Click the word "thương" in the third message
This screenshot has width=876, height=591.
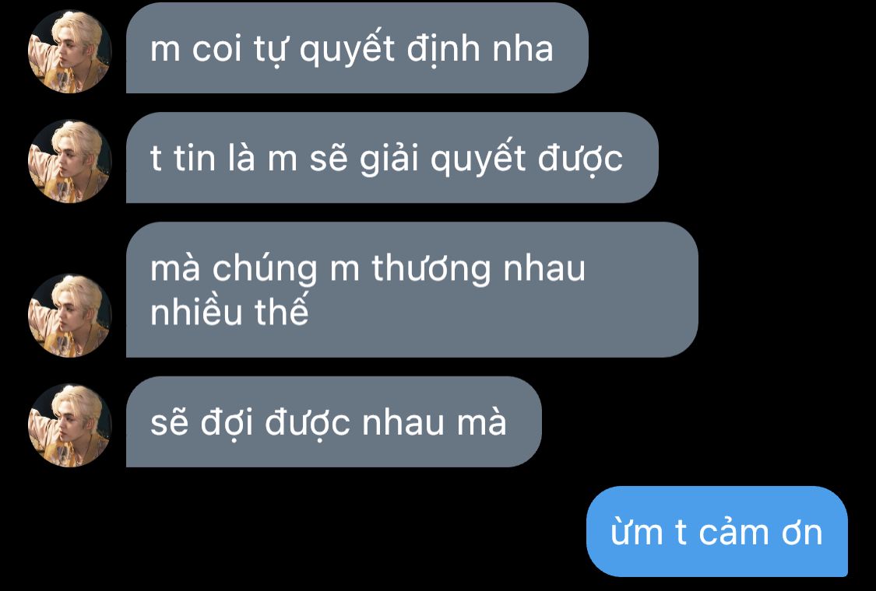[x=431, y=269]
